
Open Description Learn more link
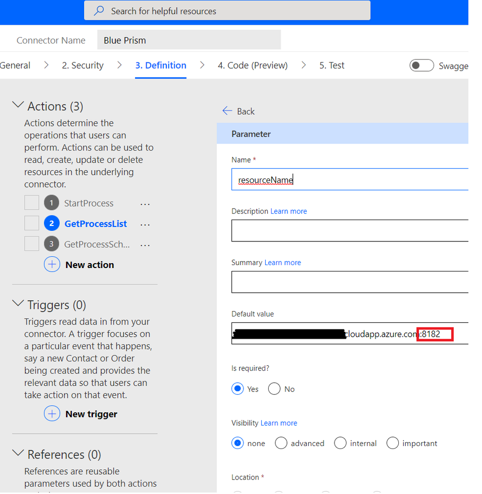(x=289, y=211)
